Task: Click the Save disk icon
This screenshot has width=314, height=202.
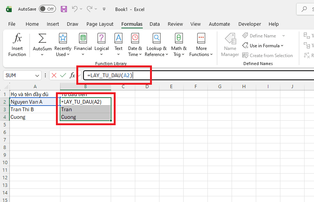Action: click(x=64, y=9)
